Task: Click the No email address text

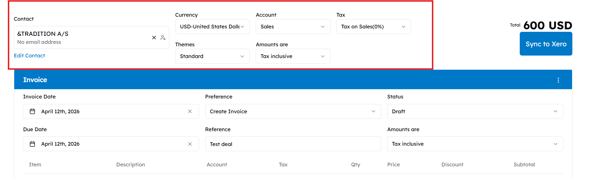Action: pyautogui.click(x=39, y=42)
